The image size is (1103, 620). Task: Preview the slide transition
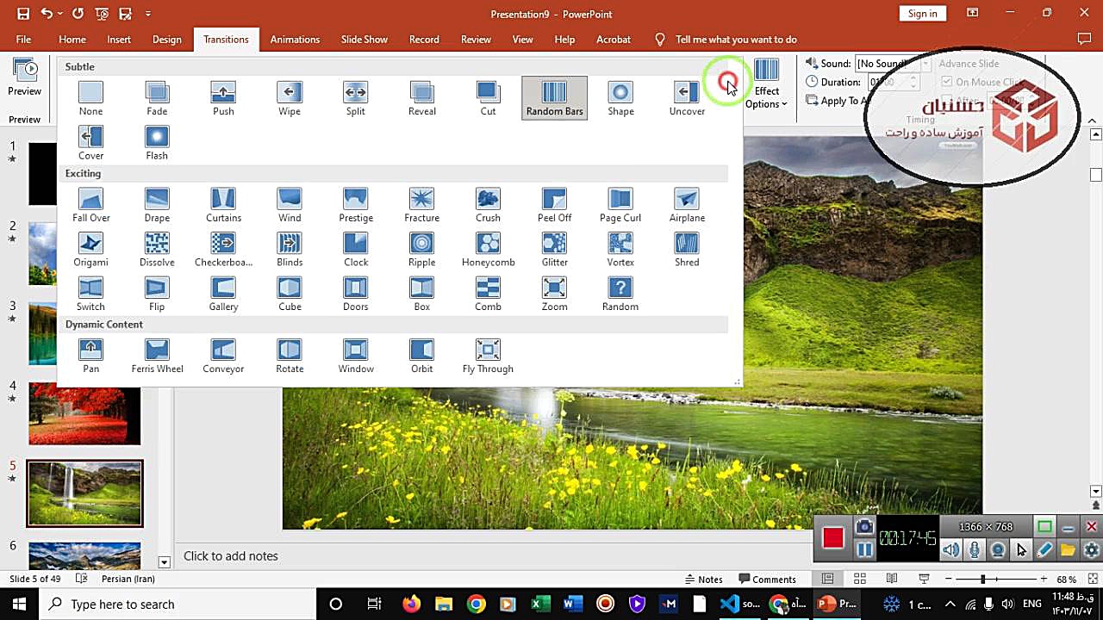point(24,77)
